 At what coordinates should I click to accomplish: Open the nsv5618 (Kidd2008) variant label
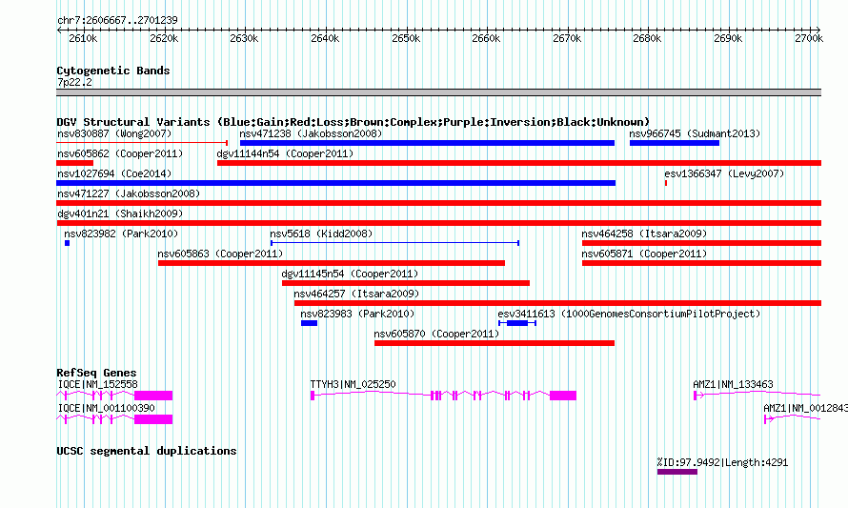[321, 234]
